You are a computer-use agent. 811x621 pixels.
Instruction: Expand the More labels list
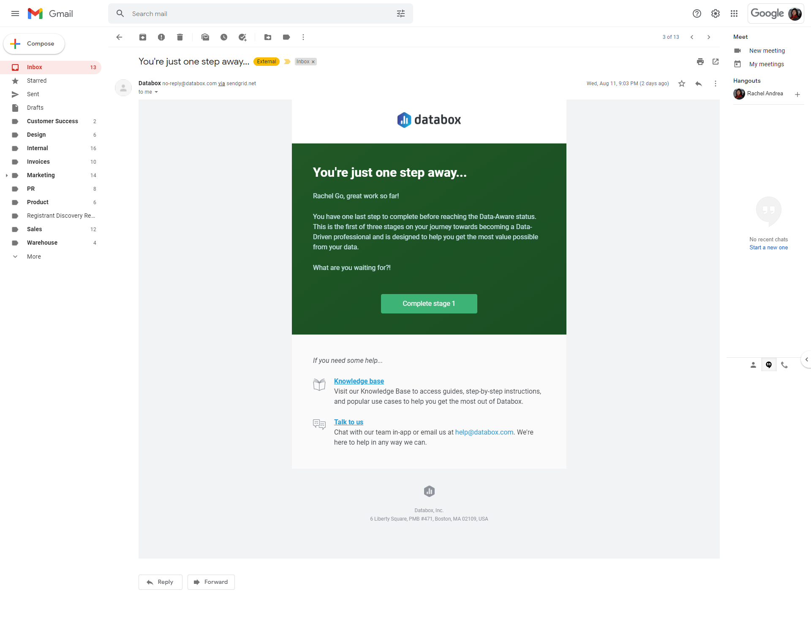click(34, 256)
